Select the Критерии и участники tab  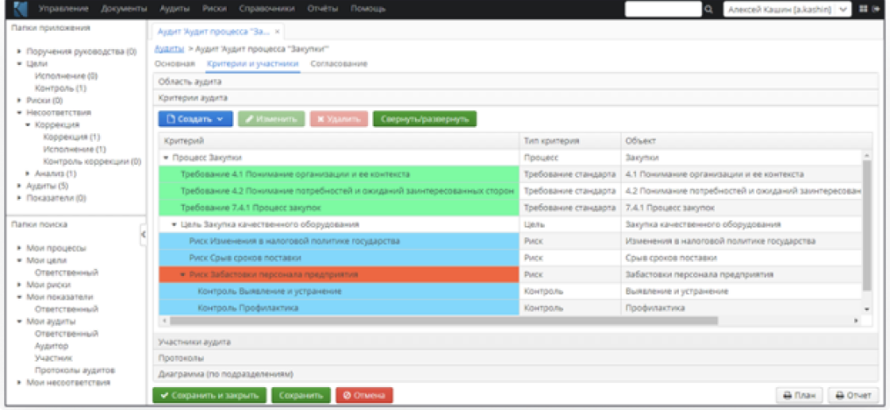[x=252, y=64]
